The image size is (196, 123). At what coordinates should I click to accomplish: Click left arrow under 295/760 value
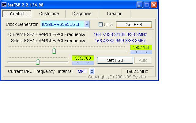[x=136, y=52]
